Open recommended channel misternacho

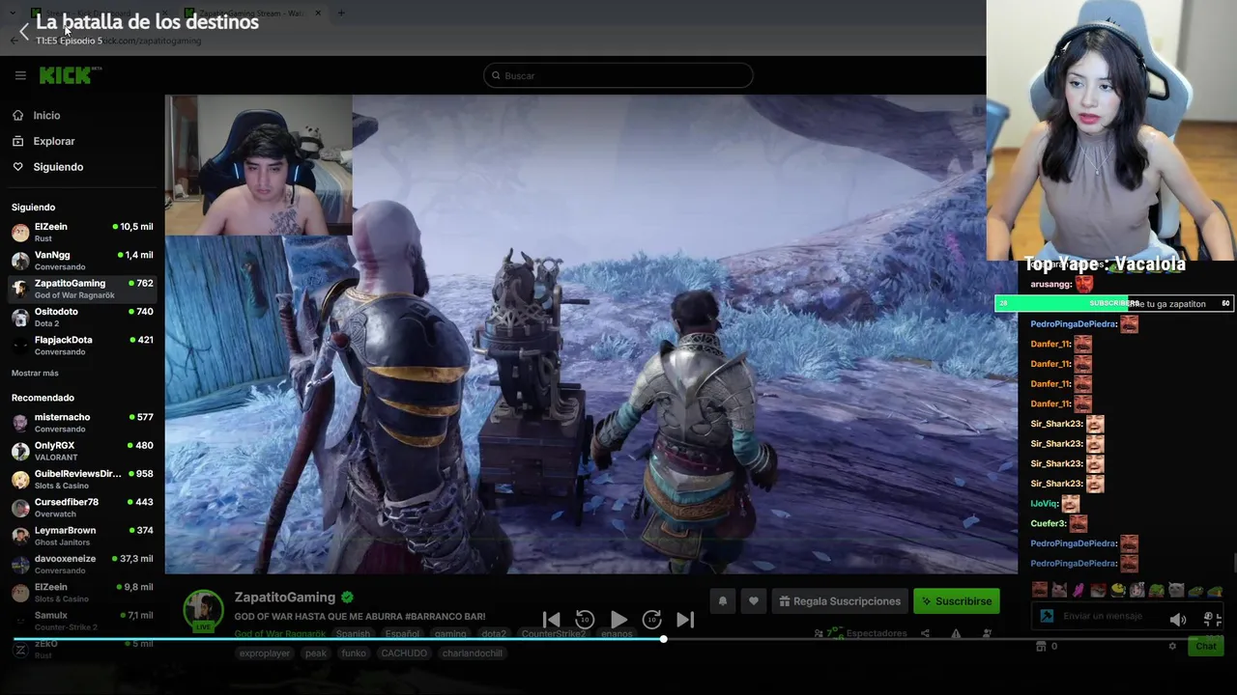pos(82,423)
